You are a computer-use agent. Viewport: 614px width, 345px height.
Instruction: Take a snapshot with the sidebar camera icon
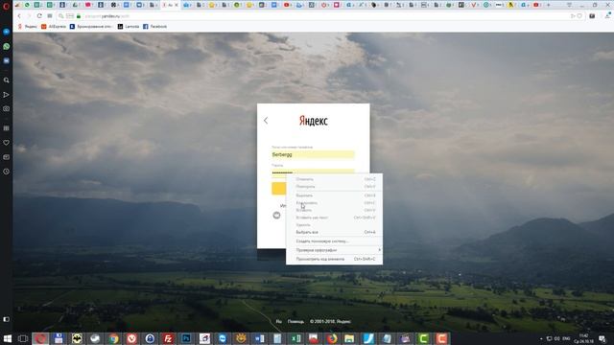pos(7,108)
